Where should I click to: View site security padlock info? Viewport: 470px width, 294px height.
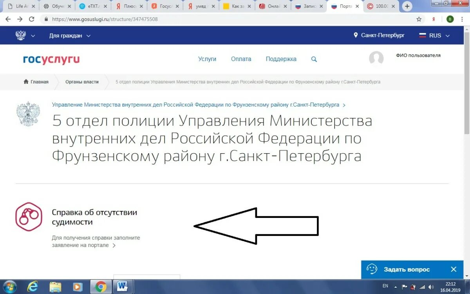46,19
